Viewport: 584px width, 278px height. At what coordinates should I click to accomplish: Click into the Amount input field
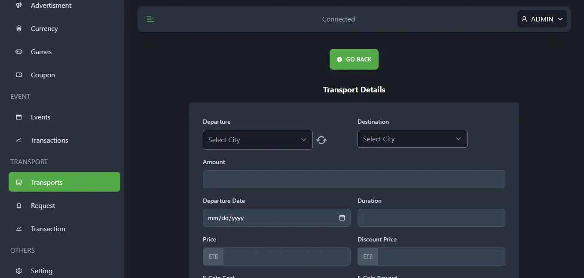click(354, 179)
